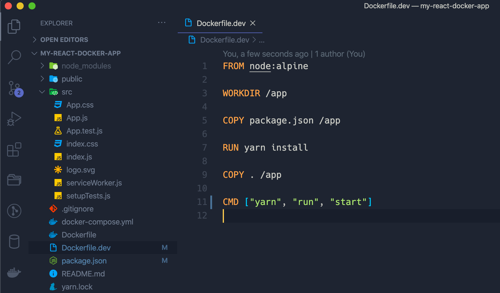Screen dimensions: 500x293
Task: Open the Project Manager folder icon view
Action: (14, 180)
